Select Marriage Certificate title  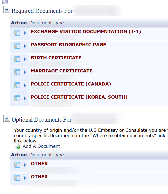click(62, 71)
